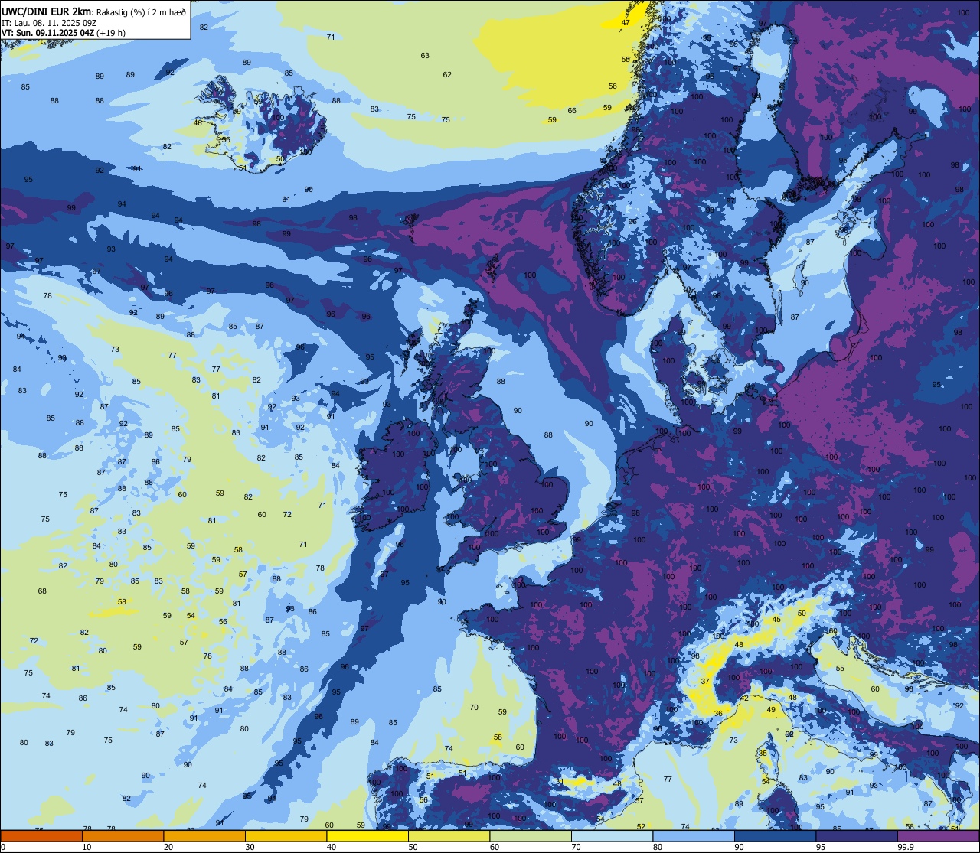Click the humidity value '42' on the map
Screen dimensions: 980x853
745,698
